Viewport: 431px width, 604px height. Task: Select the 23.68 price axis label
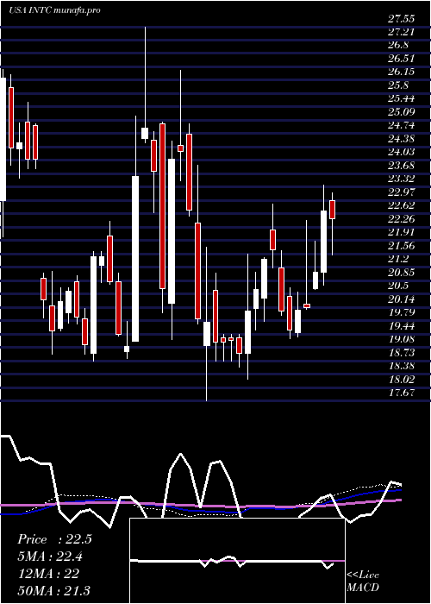tap(401, 166)
